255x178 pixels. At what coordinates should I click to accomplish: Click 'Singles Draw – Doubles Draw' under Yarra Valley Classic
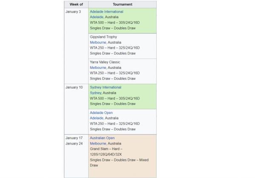coord(113,79)
